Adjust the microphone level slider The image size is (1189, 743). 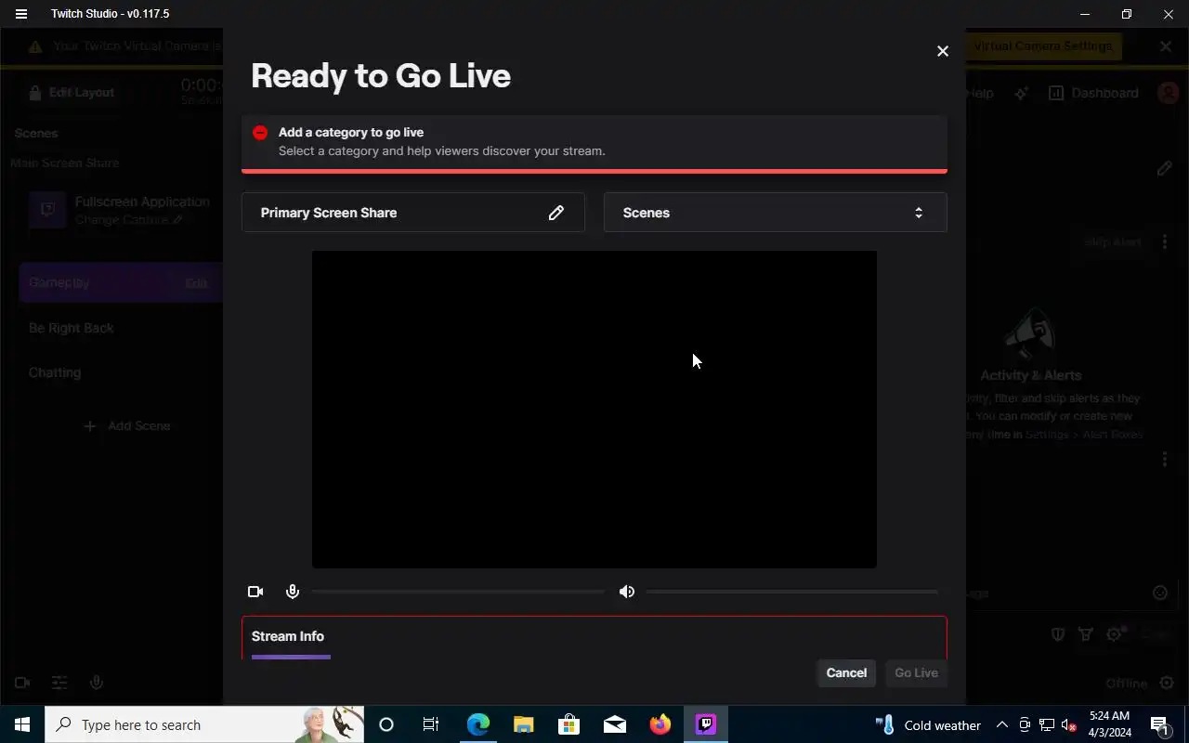458,592
